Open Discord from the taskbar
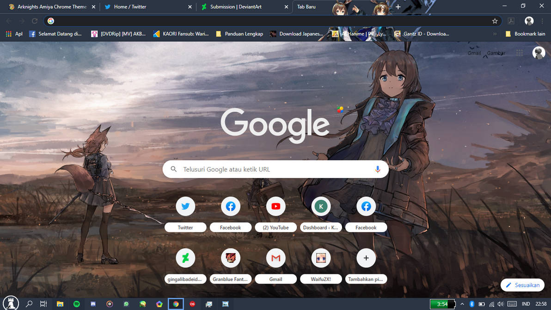This screenshot has width=551, height=310. (93, 304)
